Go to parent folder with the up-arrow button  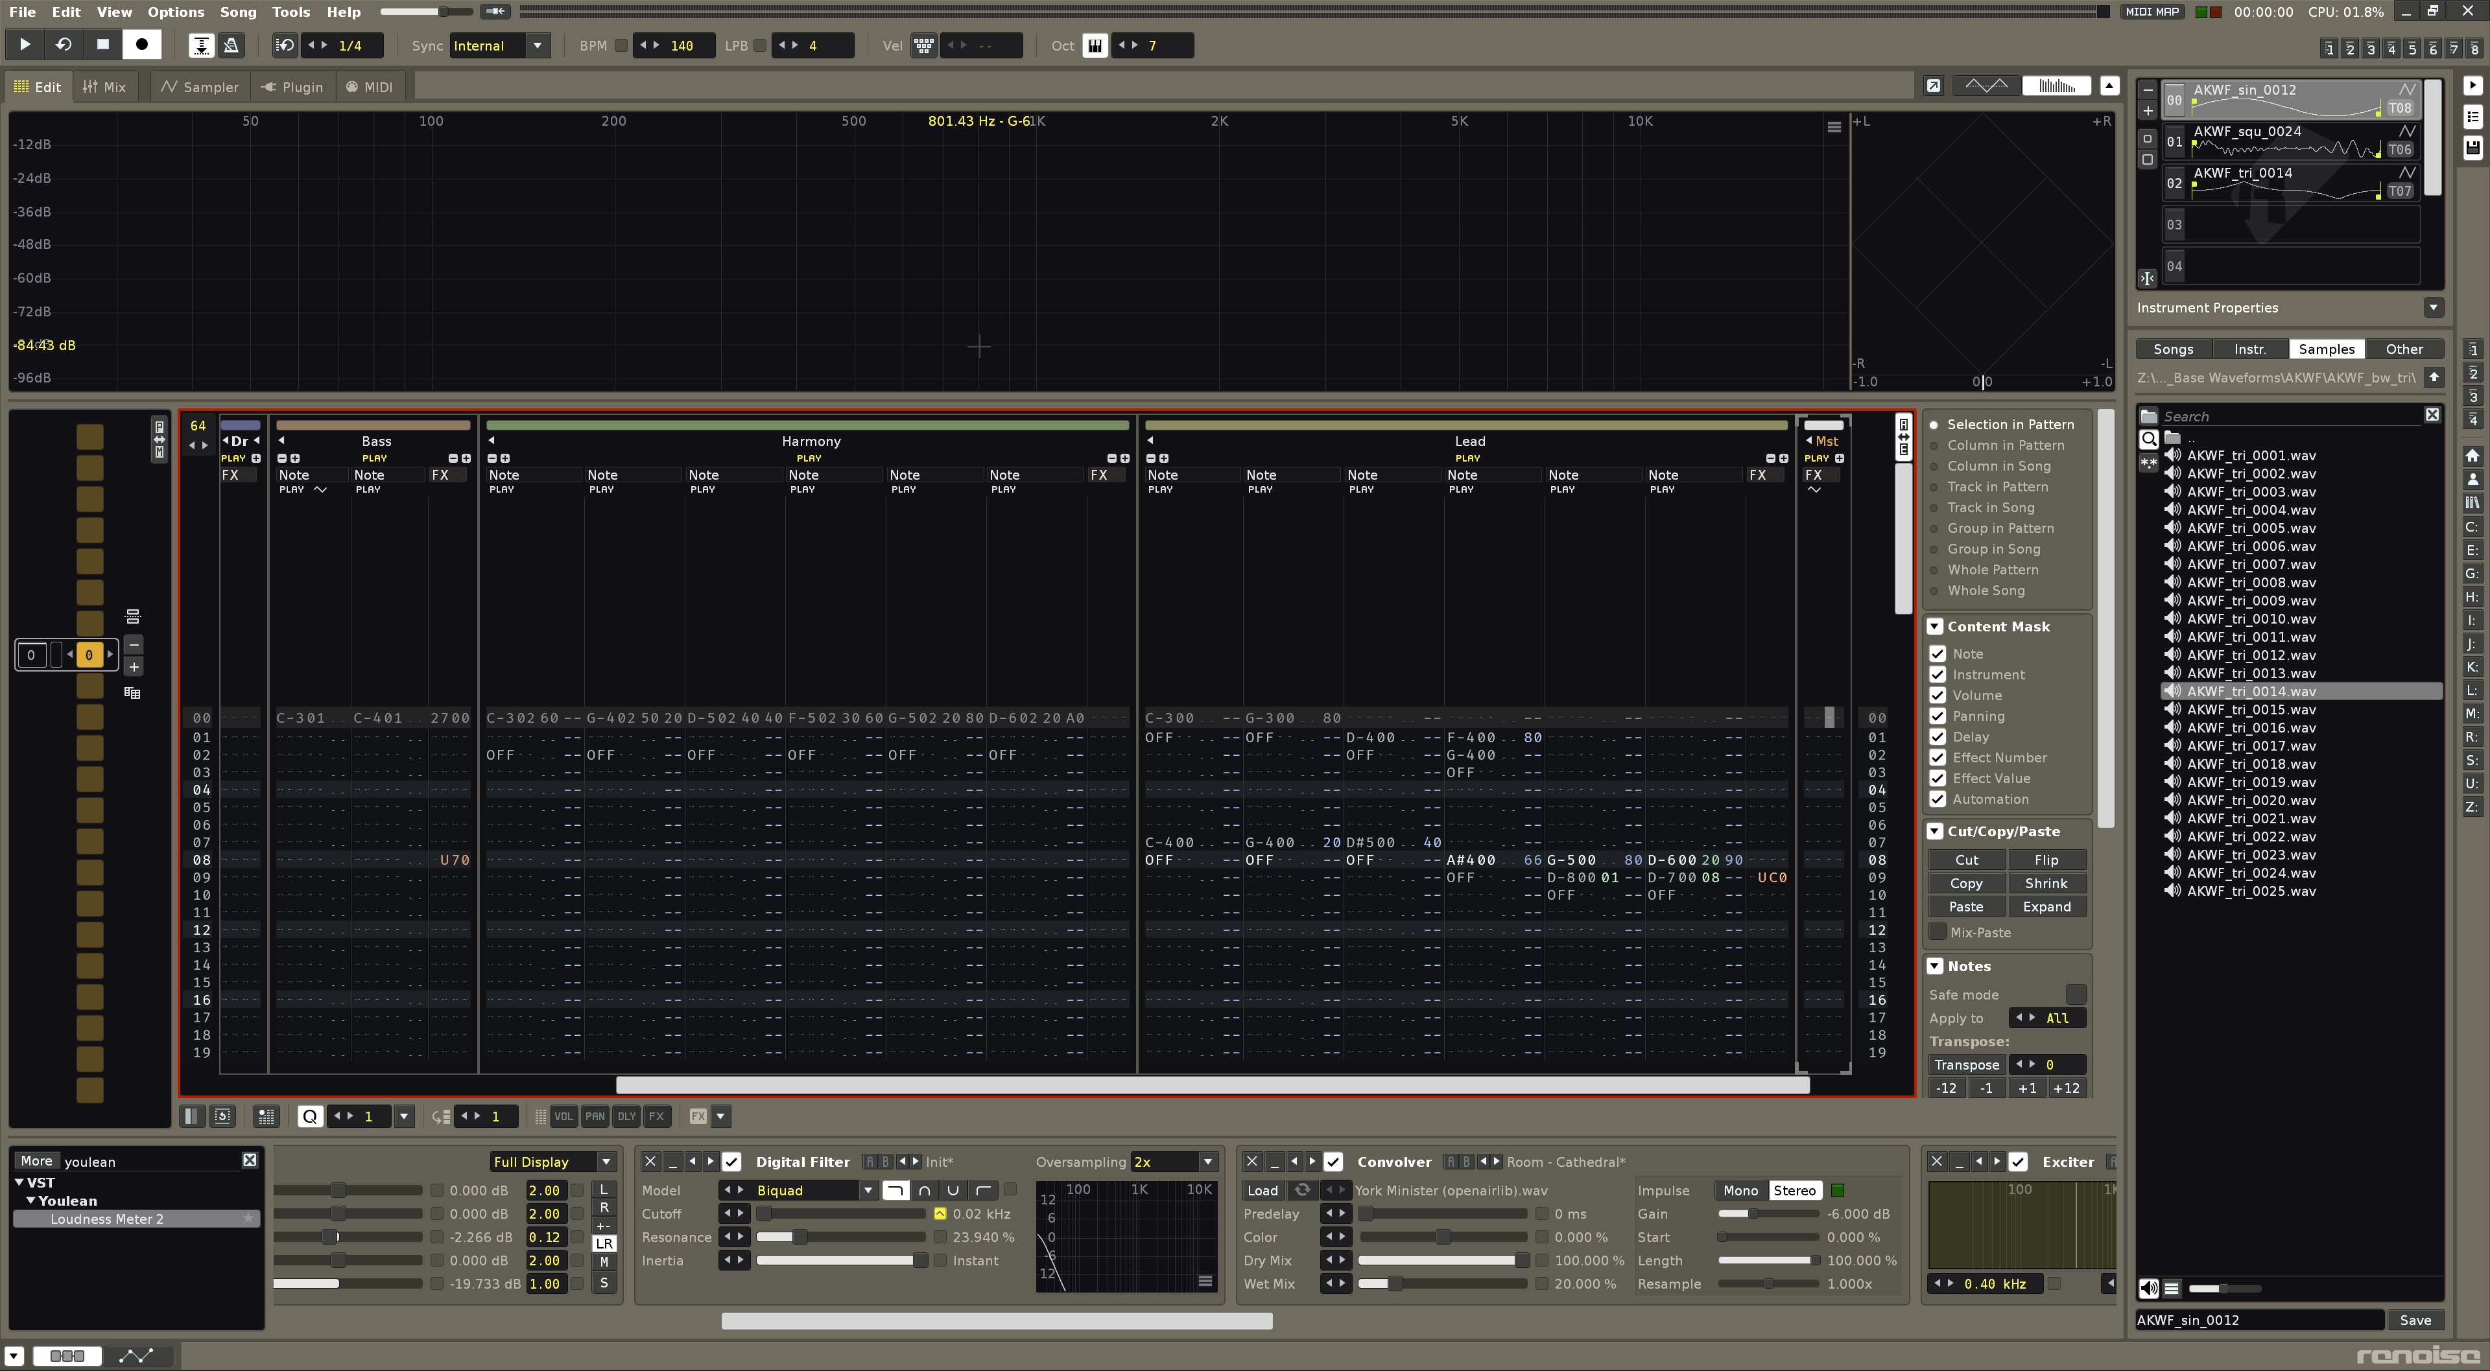(x=2434, y=377)
